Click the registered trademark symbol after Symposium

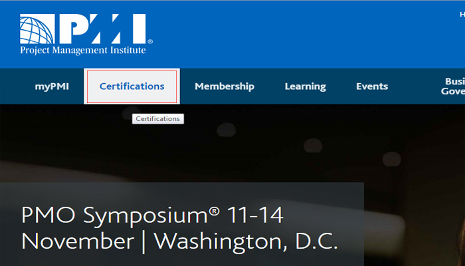click(x=214, y=211)
